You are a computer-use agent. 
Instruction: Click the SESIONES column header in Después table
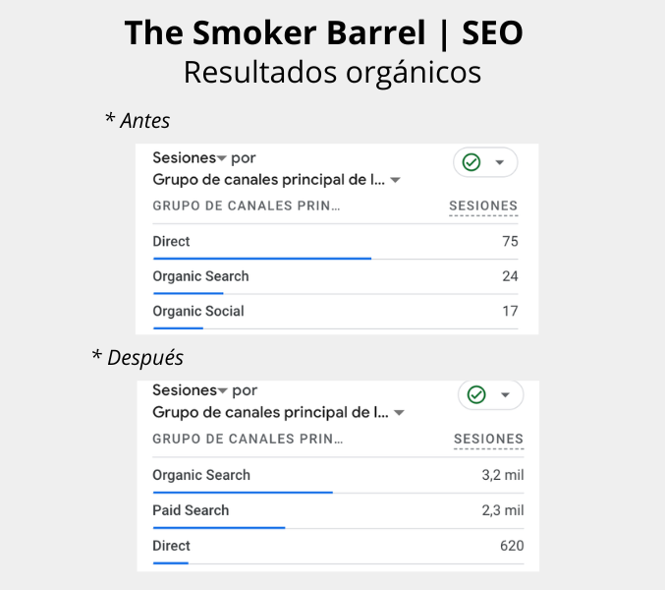tap(488, 439)
